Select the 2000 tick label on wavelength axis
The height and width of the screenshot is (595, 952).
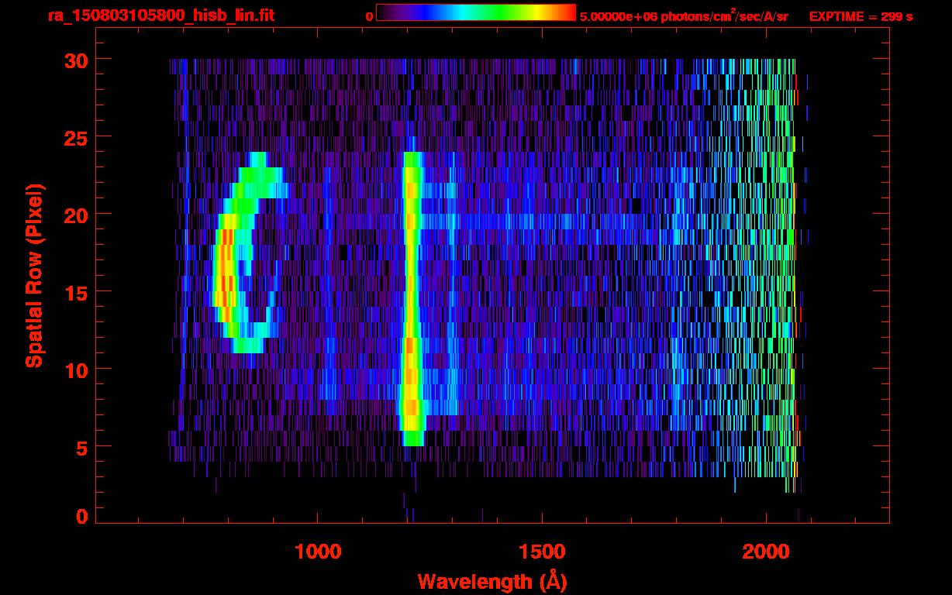(x=766, y=552)
